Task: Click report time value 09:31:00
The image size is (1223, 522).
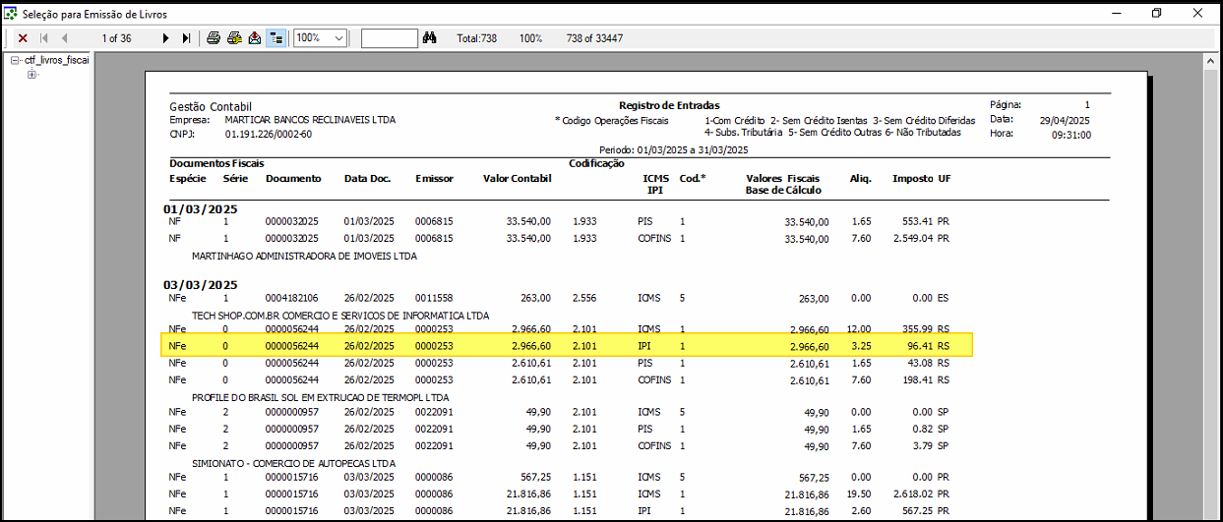Action: click(x=1071, y=135)
